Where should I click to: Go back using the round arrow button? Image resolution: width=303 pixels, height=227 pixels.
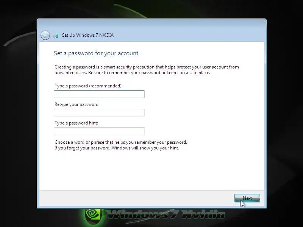45,35
